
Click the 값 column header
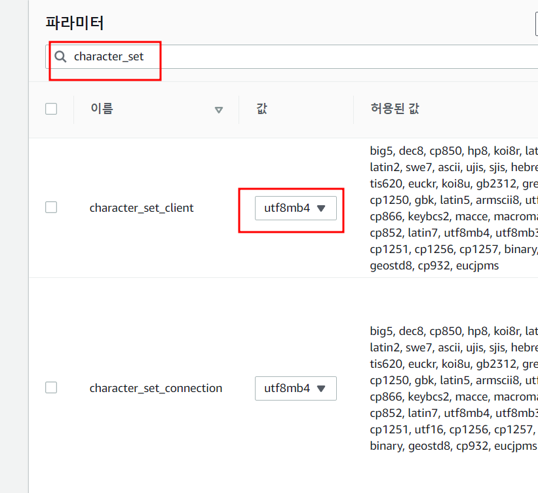262,109
